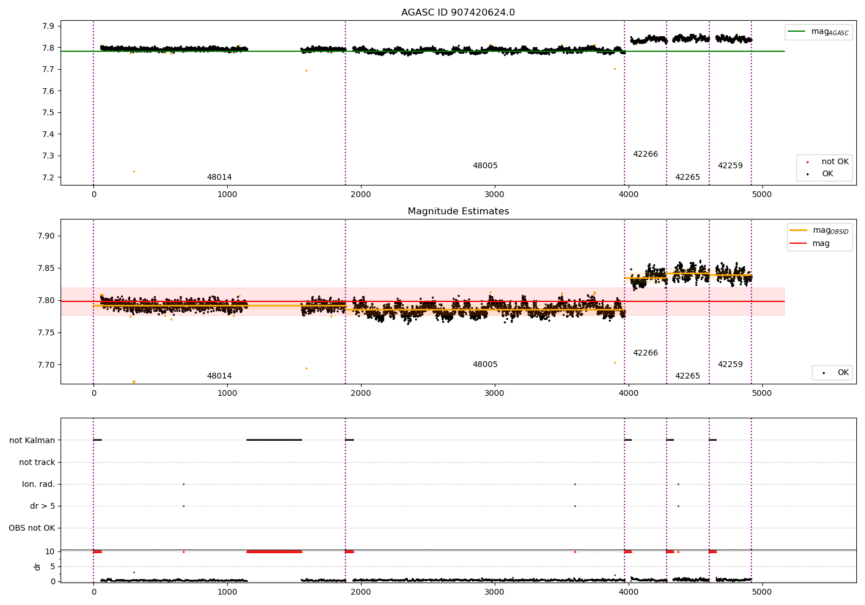Click red dot marker beside 'not OK' legend
Image resolution: width=865 pixels, height=605 pixels.
(x=807, y=162)
